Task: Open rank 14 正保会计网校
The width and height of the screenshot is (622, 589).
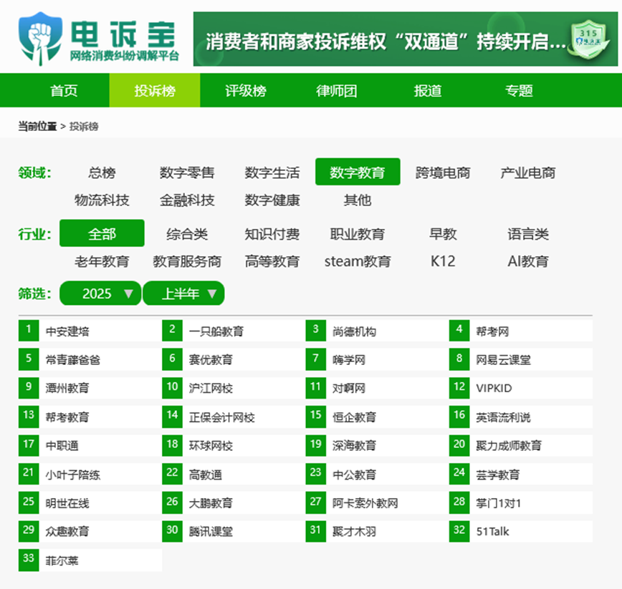Action: coord(234,417)
